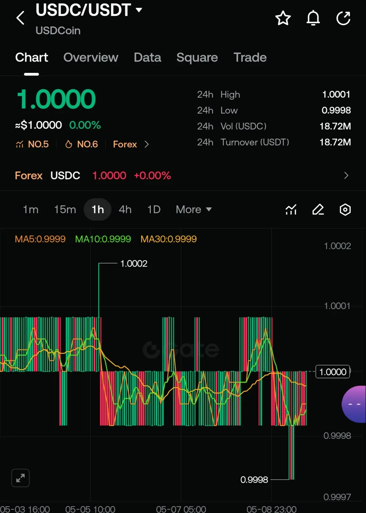The height and width of the screenshot is (513, 366).
Task: Open the Data tab
Action: [x=147, y=58]
